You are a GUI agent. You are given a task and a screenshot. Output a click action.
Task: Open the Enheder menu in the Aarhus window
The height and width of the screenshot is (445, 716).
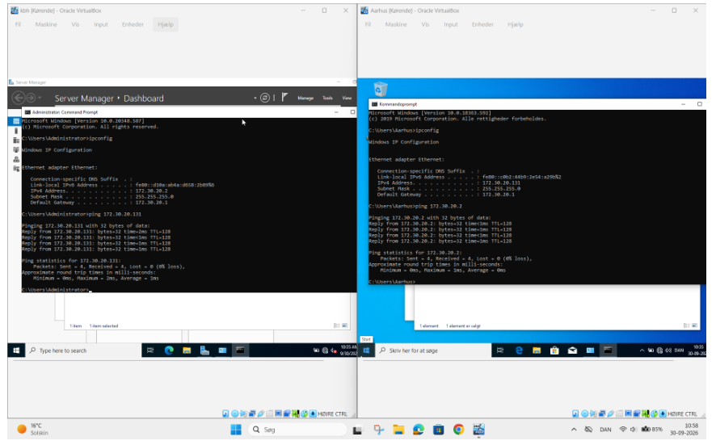(x=482, y=25)
